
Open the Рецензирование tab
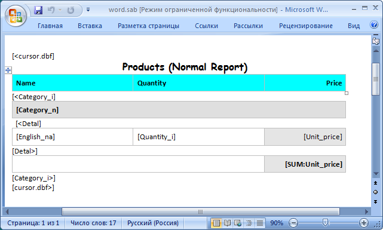306,26
